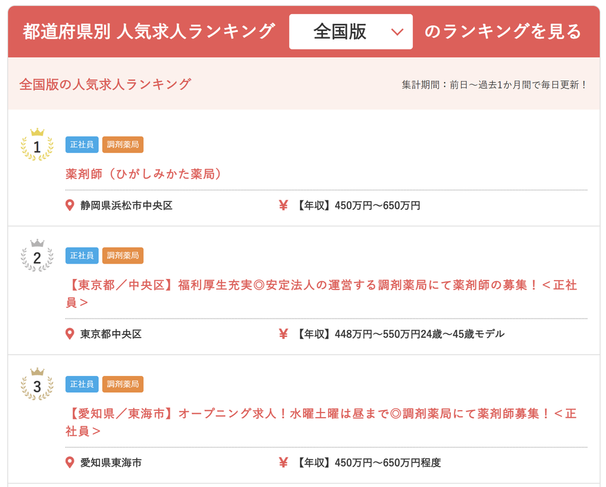Click the yen icon next to 450万円〜650万円程度
This screenshot has width=606, height=487.
[283, 462]
